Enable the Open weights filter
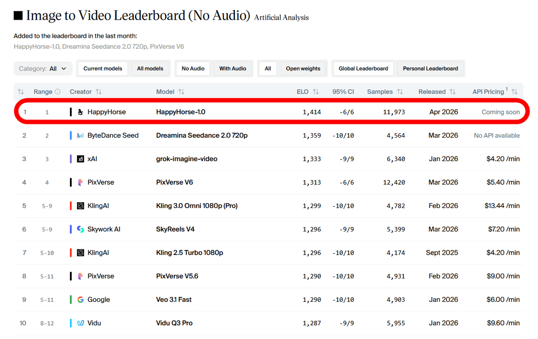Image resolution: width=538 pixels, height=339 pixels. 303,69
